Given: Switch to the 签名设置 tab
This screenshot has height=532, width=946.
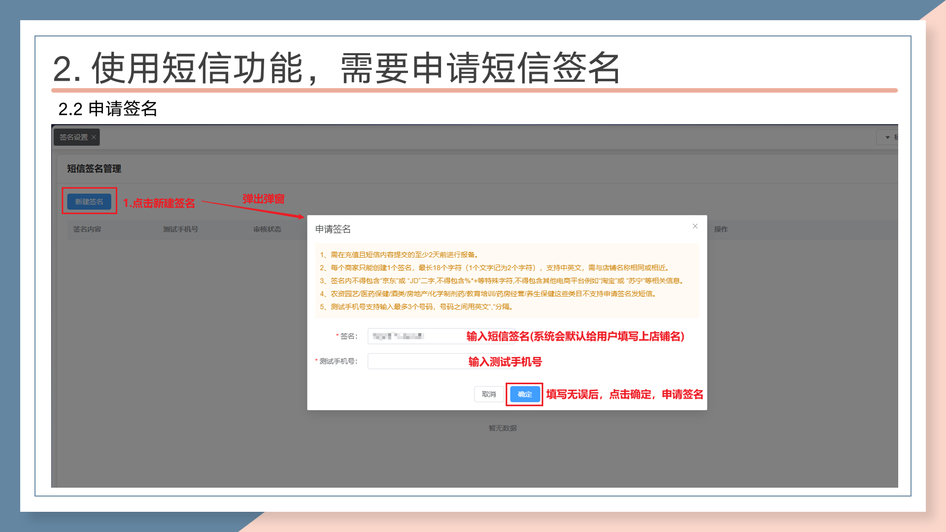Looking at the screenshot, I should coord(73,137).
